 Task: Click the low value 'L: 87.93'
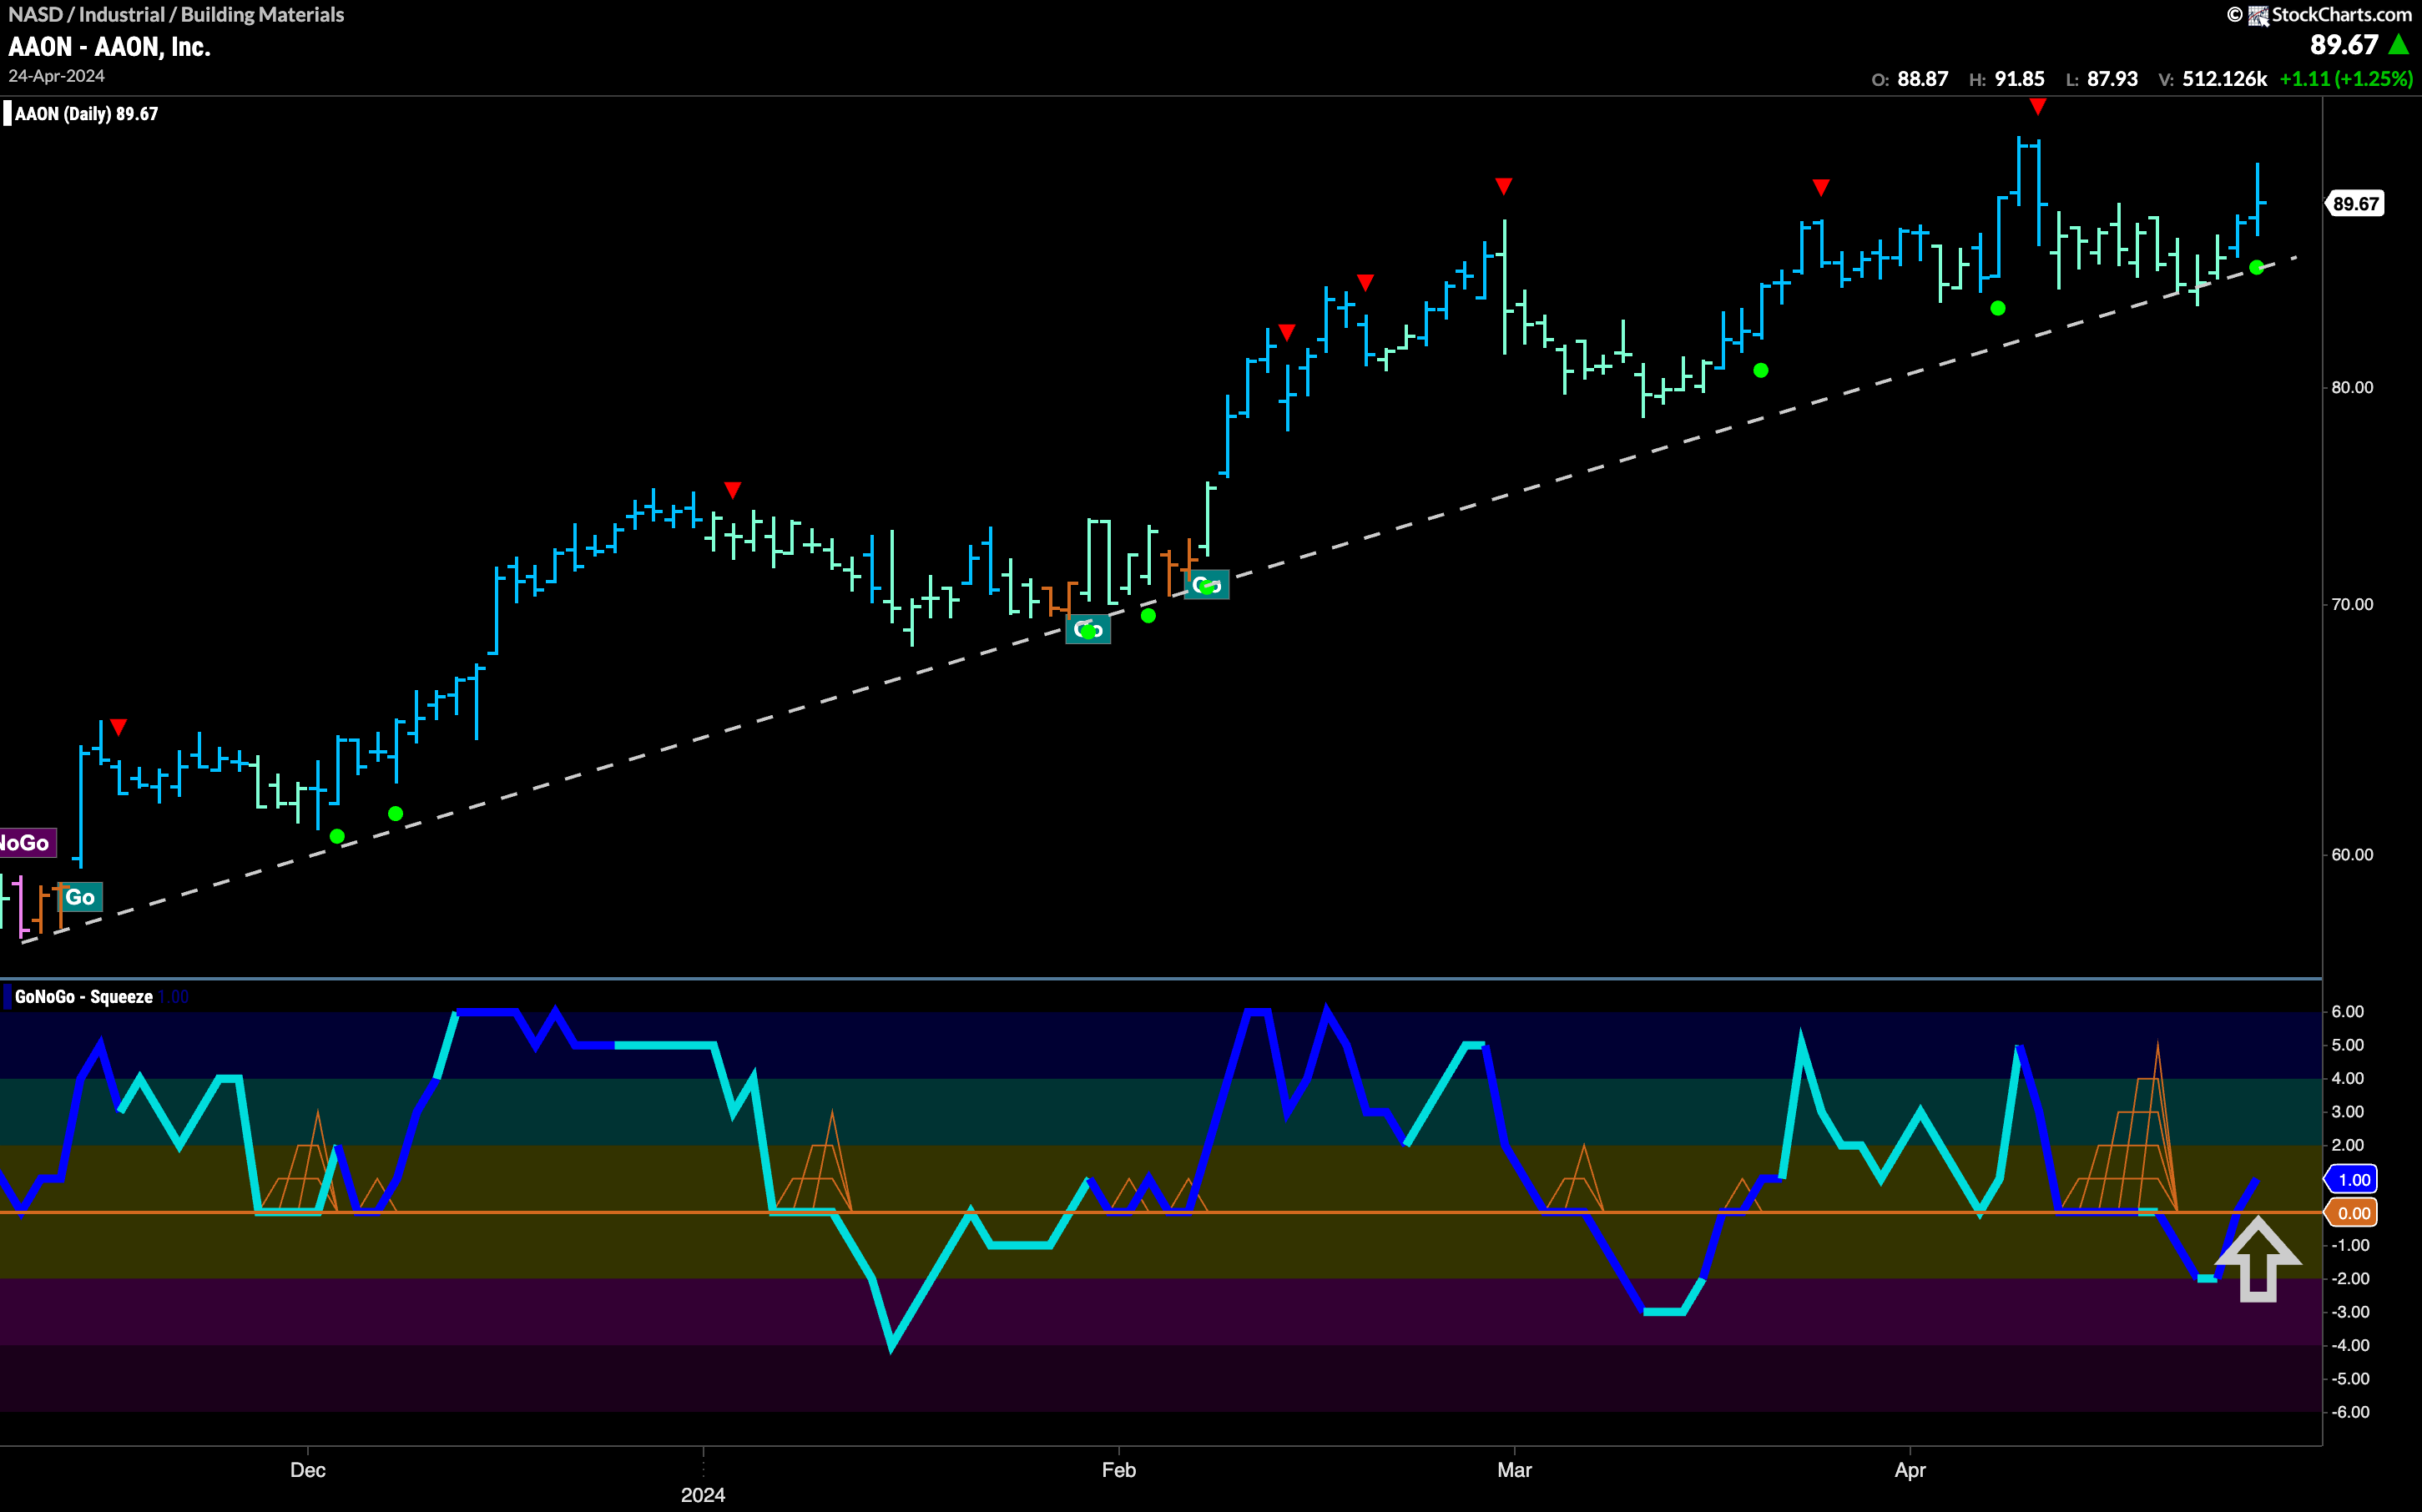click(2102, 79)
